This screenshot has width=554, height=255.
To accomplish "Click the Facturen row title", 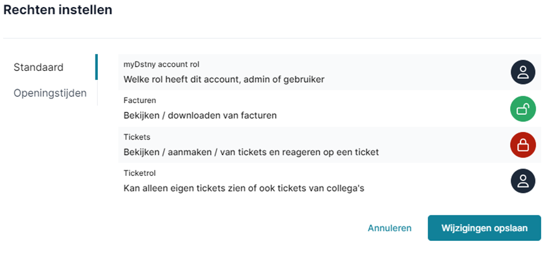I will tap(140, 101).
